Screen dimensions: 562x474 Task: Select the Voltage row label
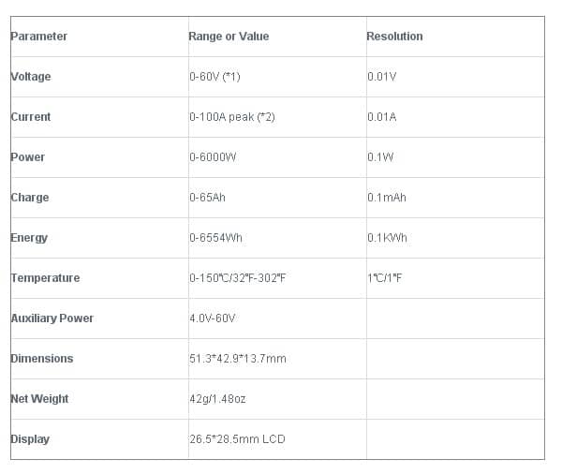click(x=31, y=77)
